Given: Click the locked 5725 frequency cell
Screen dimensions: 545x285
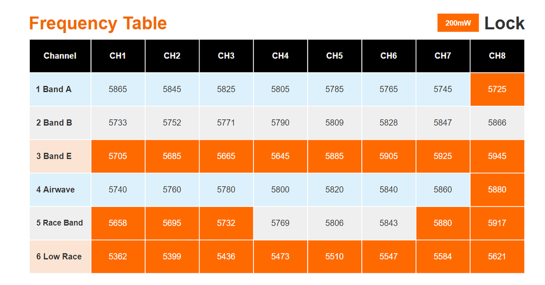Looking at the screenshot, I should [497, 89].
